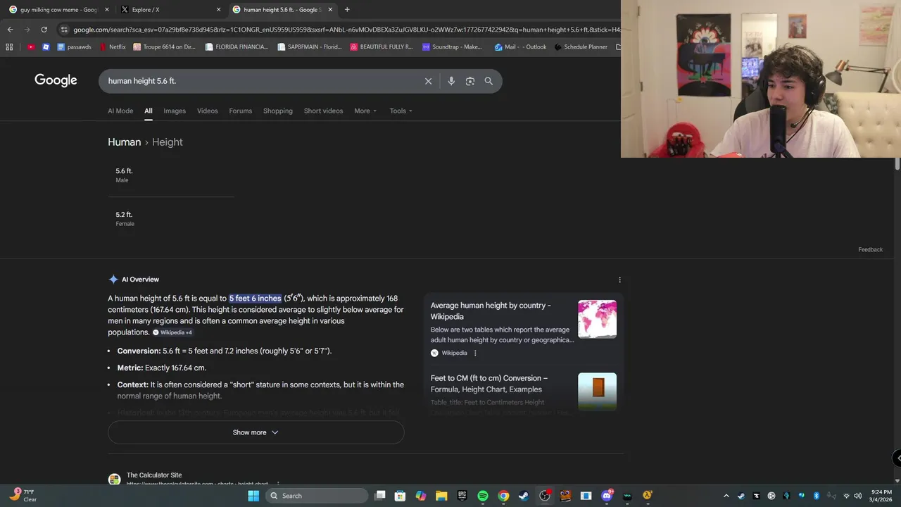901x507 pixels.
Task: Open the passawds bookmark
Action: click(x=75, y=47)
